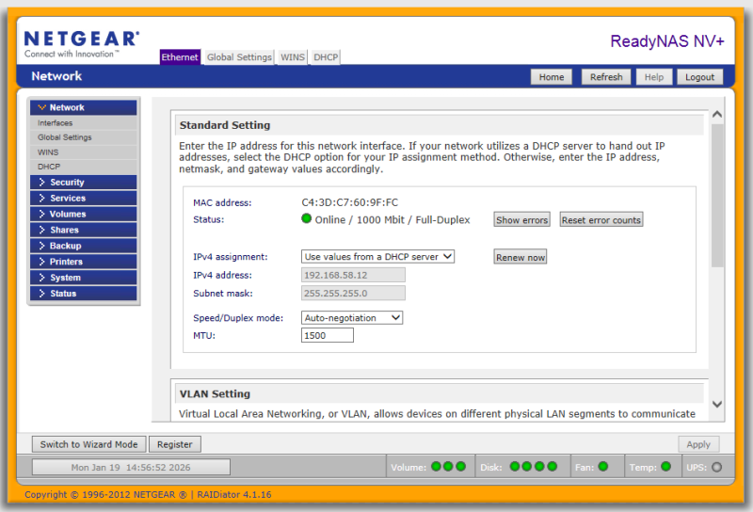Expand the Volumes section
Screen dimensions: 753x512
pyautogui.click(x=84, y=214)
